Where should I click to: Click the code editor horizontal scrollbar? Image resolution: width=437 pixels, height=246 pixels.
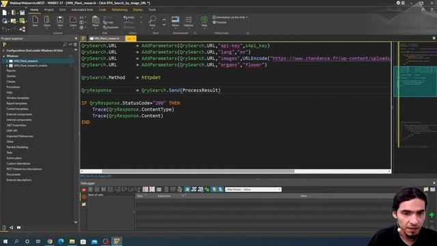(x=198, y=172)
